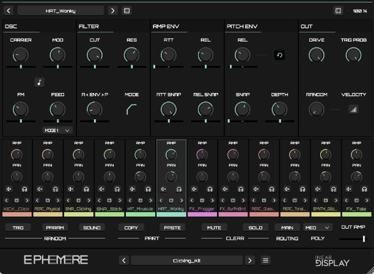Select the SYNTH_Glitc part name
The width and height of the screenshot is (374, 274).
click(x=326, y=209)
